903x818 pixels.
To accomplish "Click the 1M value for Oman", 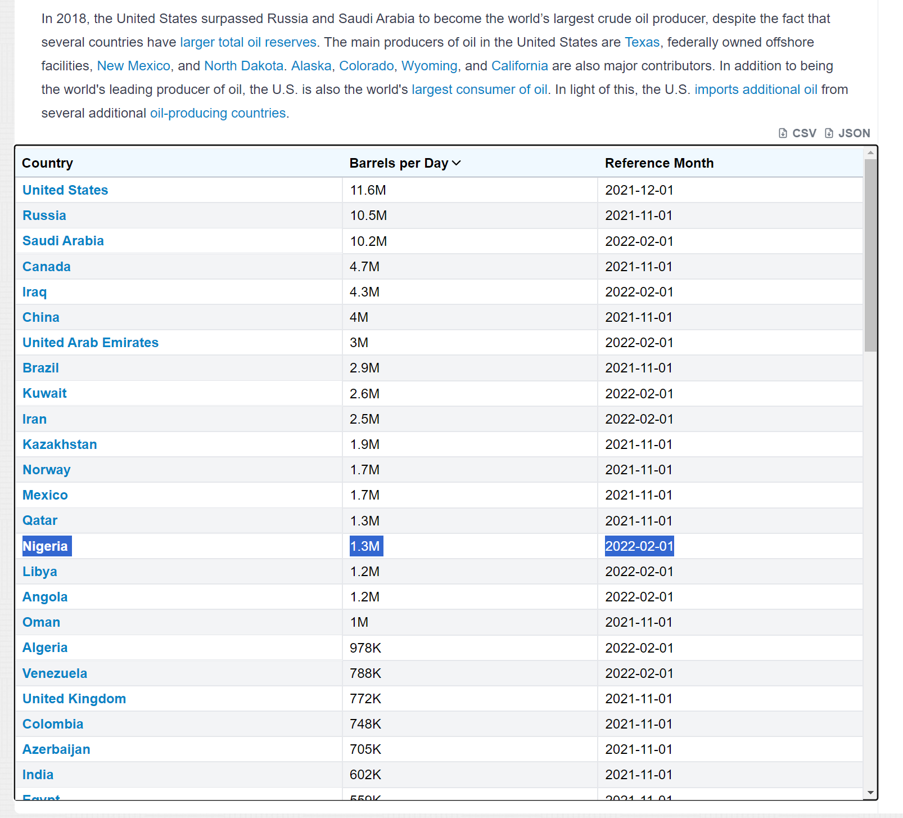I will click(x=359, y=622).
